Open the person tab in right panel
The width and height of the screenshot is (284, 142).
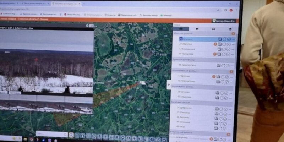[x=197, y=29]
